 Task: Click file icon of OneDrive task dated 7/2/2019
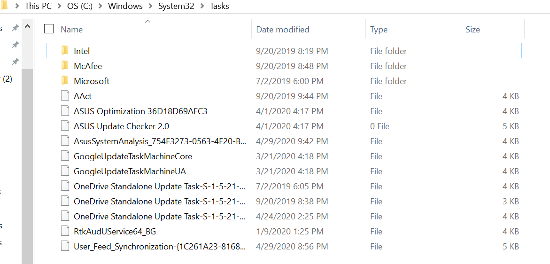[65, 186]
